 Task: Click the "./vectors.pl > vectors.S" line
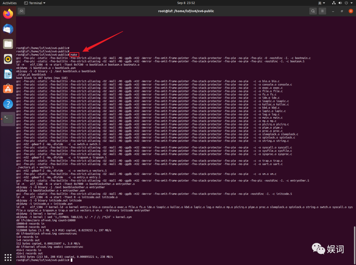(35, 167)
